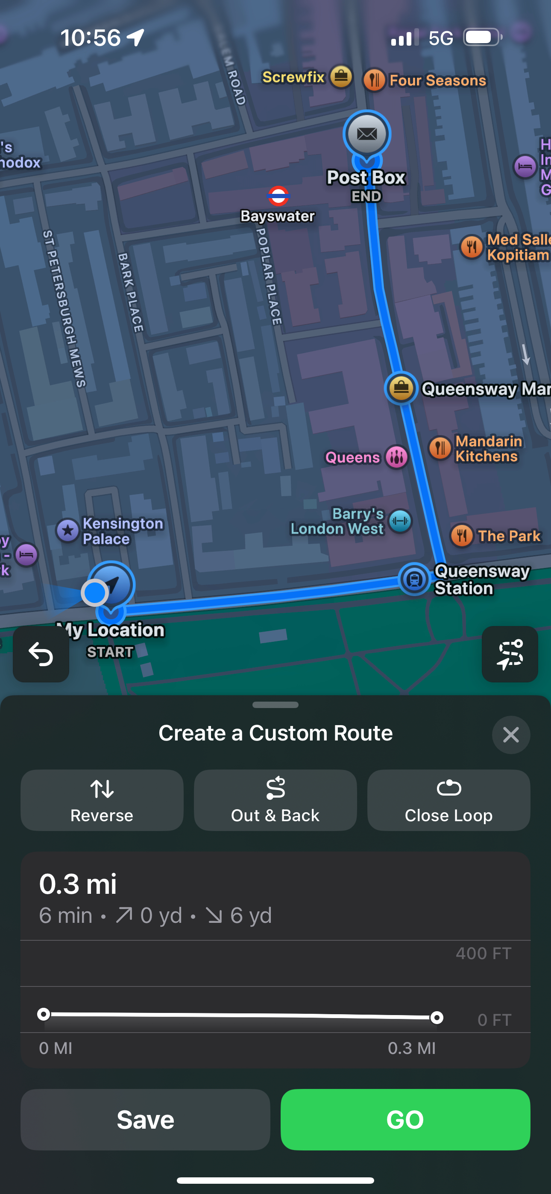Tap the Kensington Palace star icon

point(68,530)
